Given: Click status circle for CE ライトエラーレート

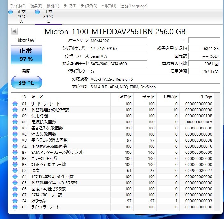Looking at the screenshot, I should (15, 207).
